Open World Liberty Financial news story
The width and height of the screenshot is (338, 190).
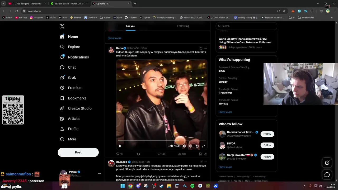click(x=245, y=41)
